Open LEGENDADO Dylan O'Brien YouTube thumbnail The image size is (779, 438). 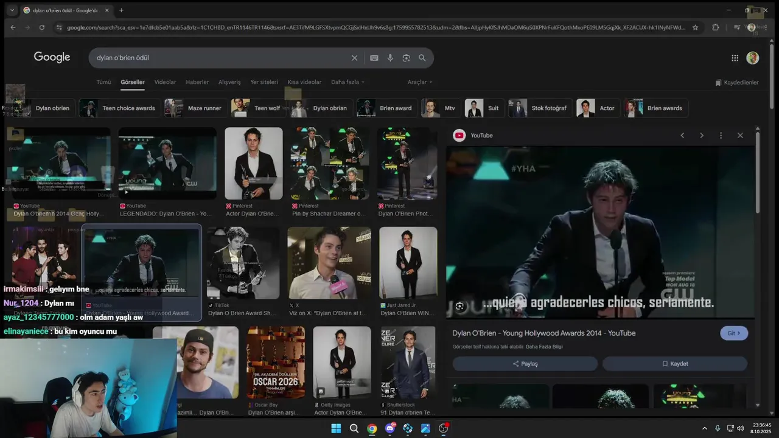167,163
